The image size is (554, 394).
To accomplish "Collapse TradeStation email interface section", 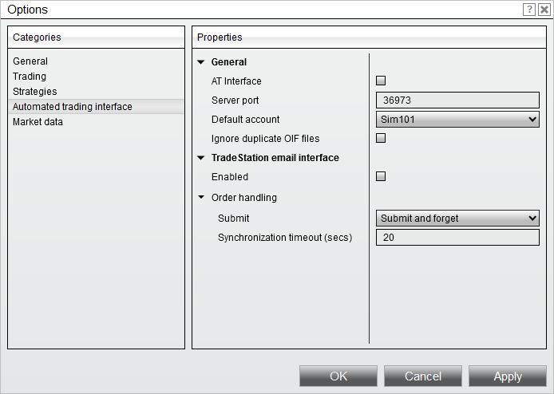I will tap(200, 158).
